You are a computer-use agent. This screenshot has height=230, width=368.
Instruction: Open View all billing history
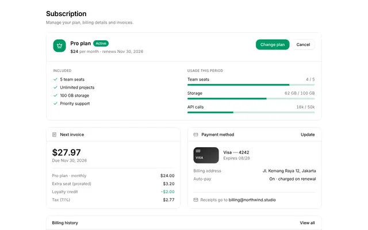click(307, 223)
